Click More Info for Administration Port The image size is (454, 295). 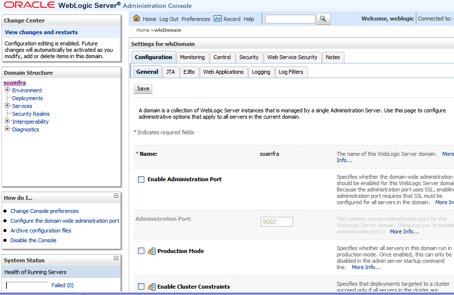tap(404, 232)
